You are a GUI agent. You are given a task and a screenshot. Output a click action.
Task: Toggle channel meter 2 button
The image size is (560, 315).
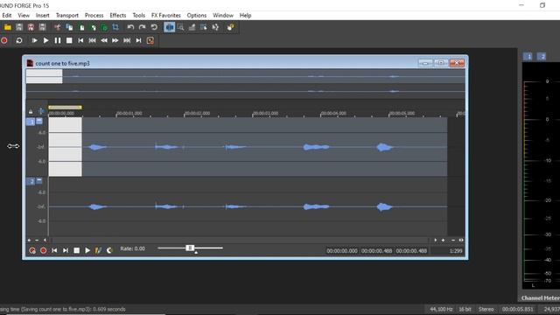tap(542, 56)
